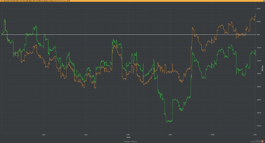The height and width of the screenshot is (143, 265).
Task: Click the 4 000 x-axis tick label
Action: tap(86, 135)
